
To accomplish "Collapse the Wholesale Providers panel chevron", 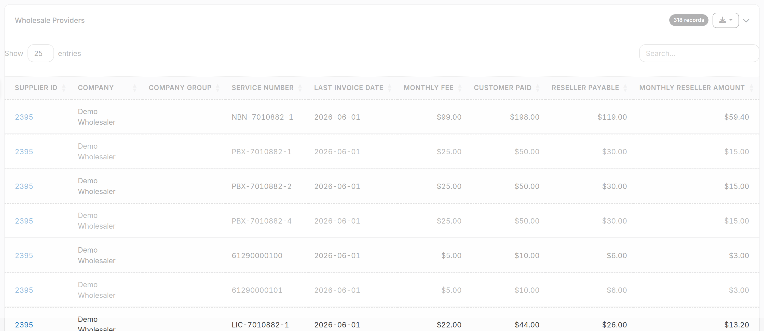I will tap(746, 20).
